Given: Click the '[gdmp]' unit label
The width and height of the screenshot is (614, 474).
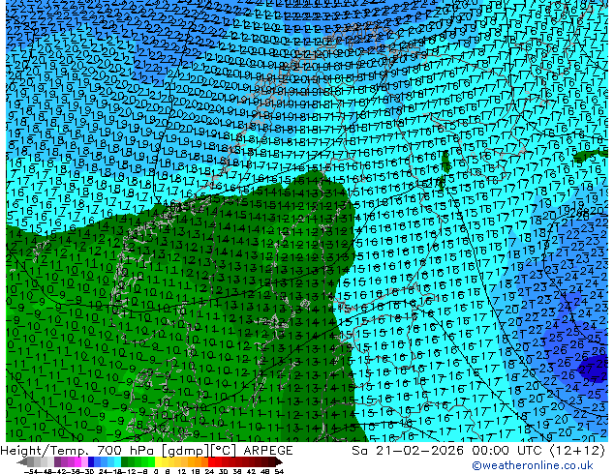Looking at the screenshot, I should (184, 451).
